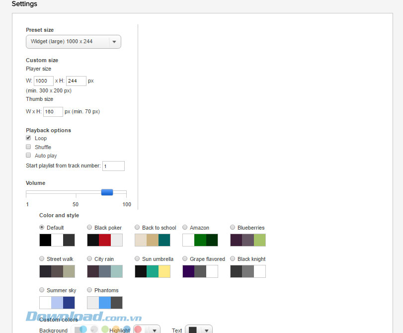
Task: Enable Auto play checkbox
Action: (x=29, y=156)
